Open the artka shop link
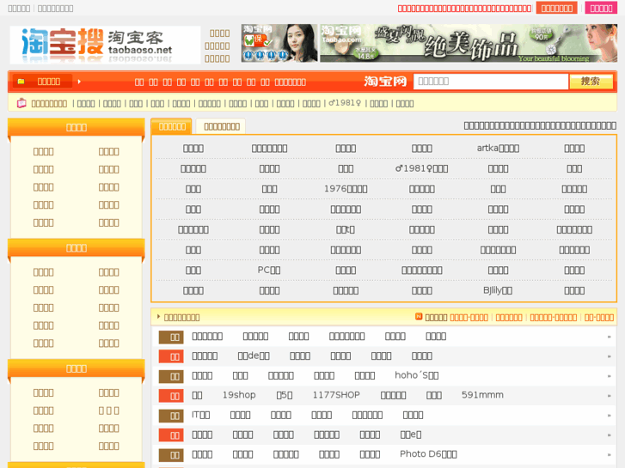The width and height of the screenshot is (625, 468). (x=498, y=149)
